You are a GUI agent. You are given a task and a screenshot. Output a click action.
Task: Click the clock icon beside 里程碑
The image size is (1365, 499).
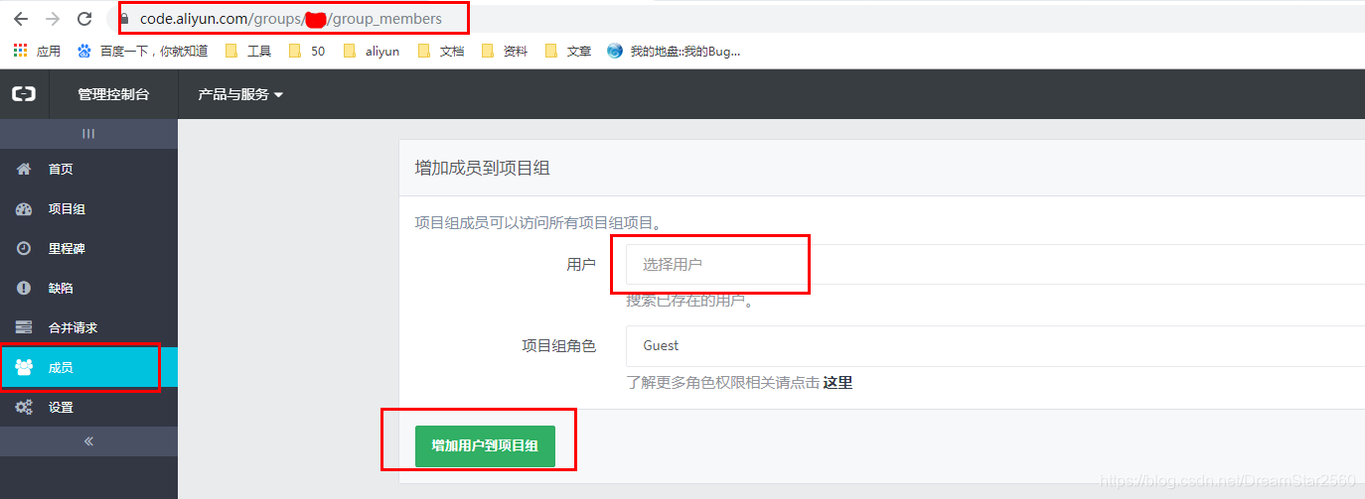point(25,248)
